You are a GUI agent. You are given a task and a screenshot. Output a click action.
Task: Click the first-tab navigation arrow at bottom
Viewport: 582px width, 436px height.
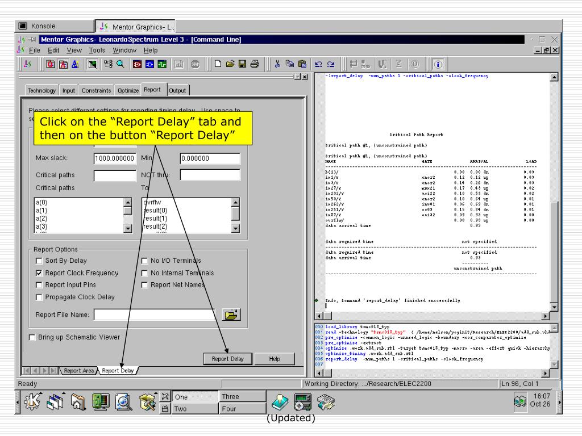click(27, 370)
